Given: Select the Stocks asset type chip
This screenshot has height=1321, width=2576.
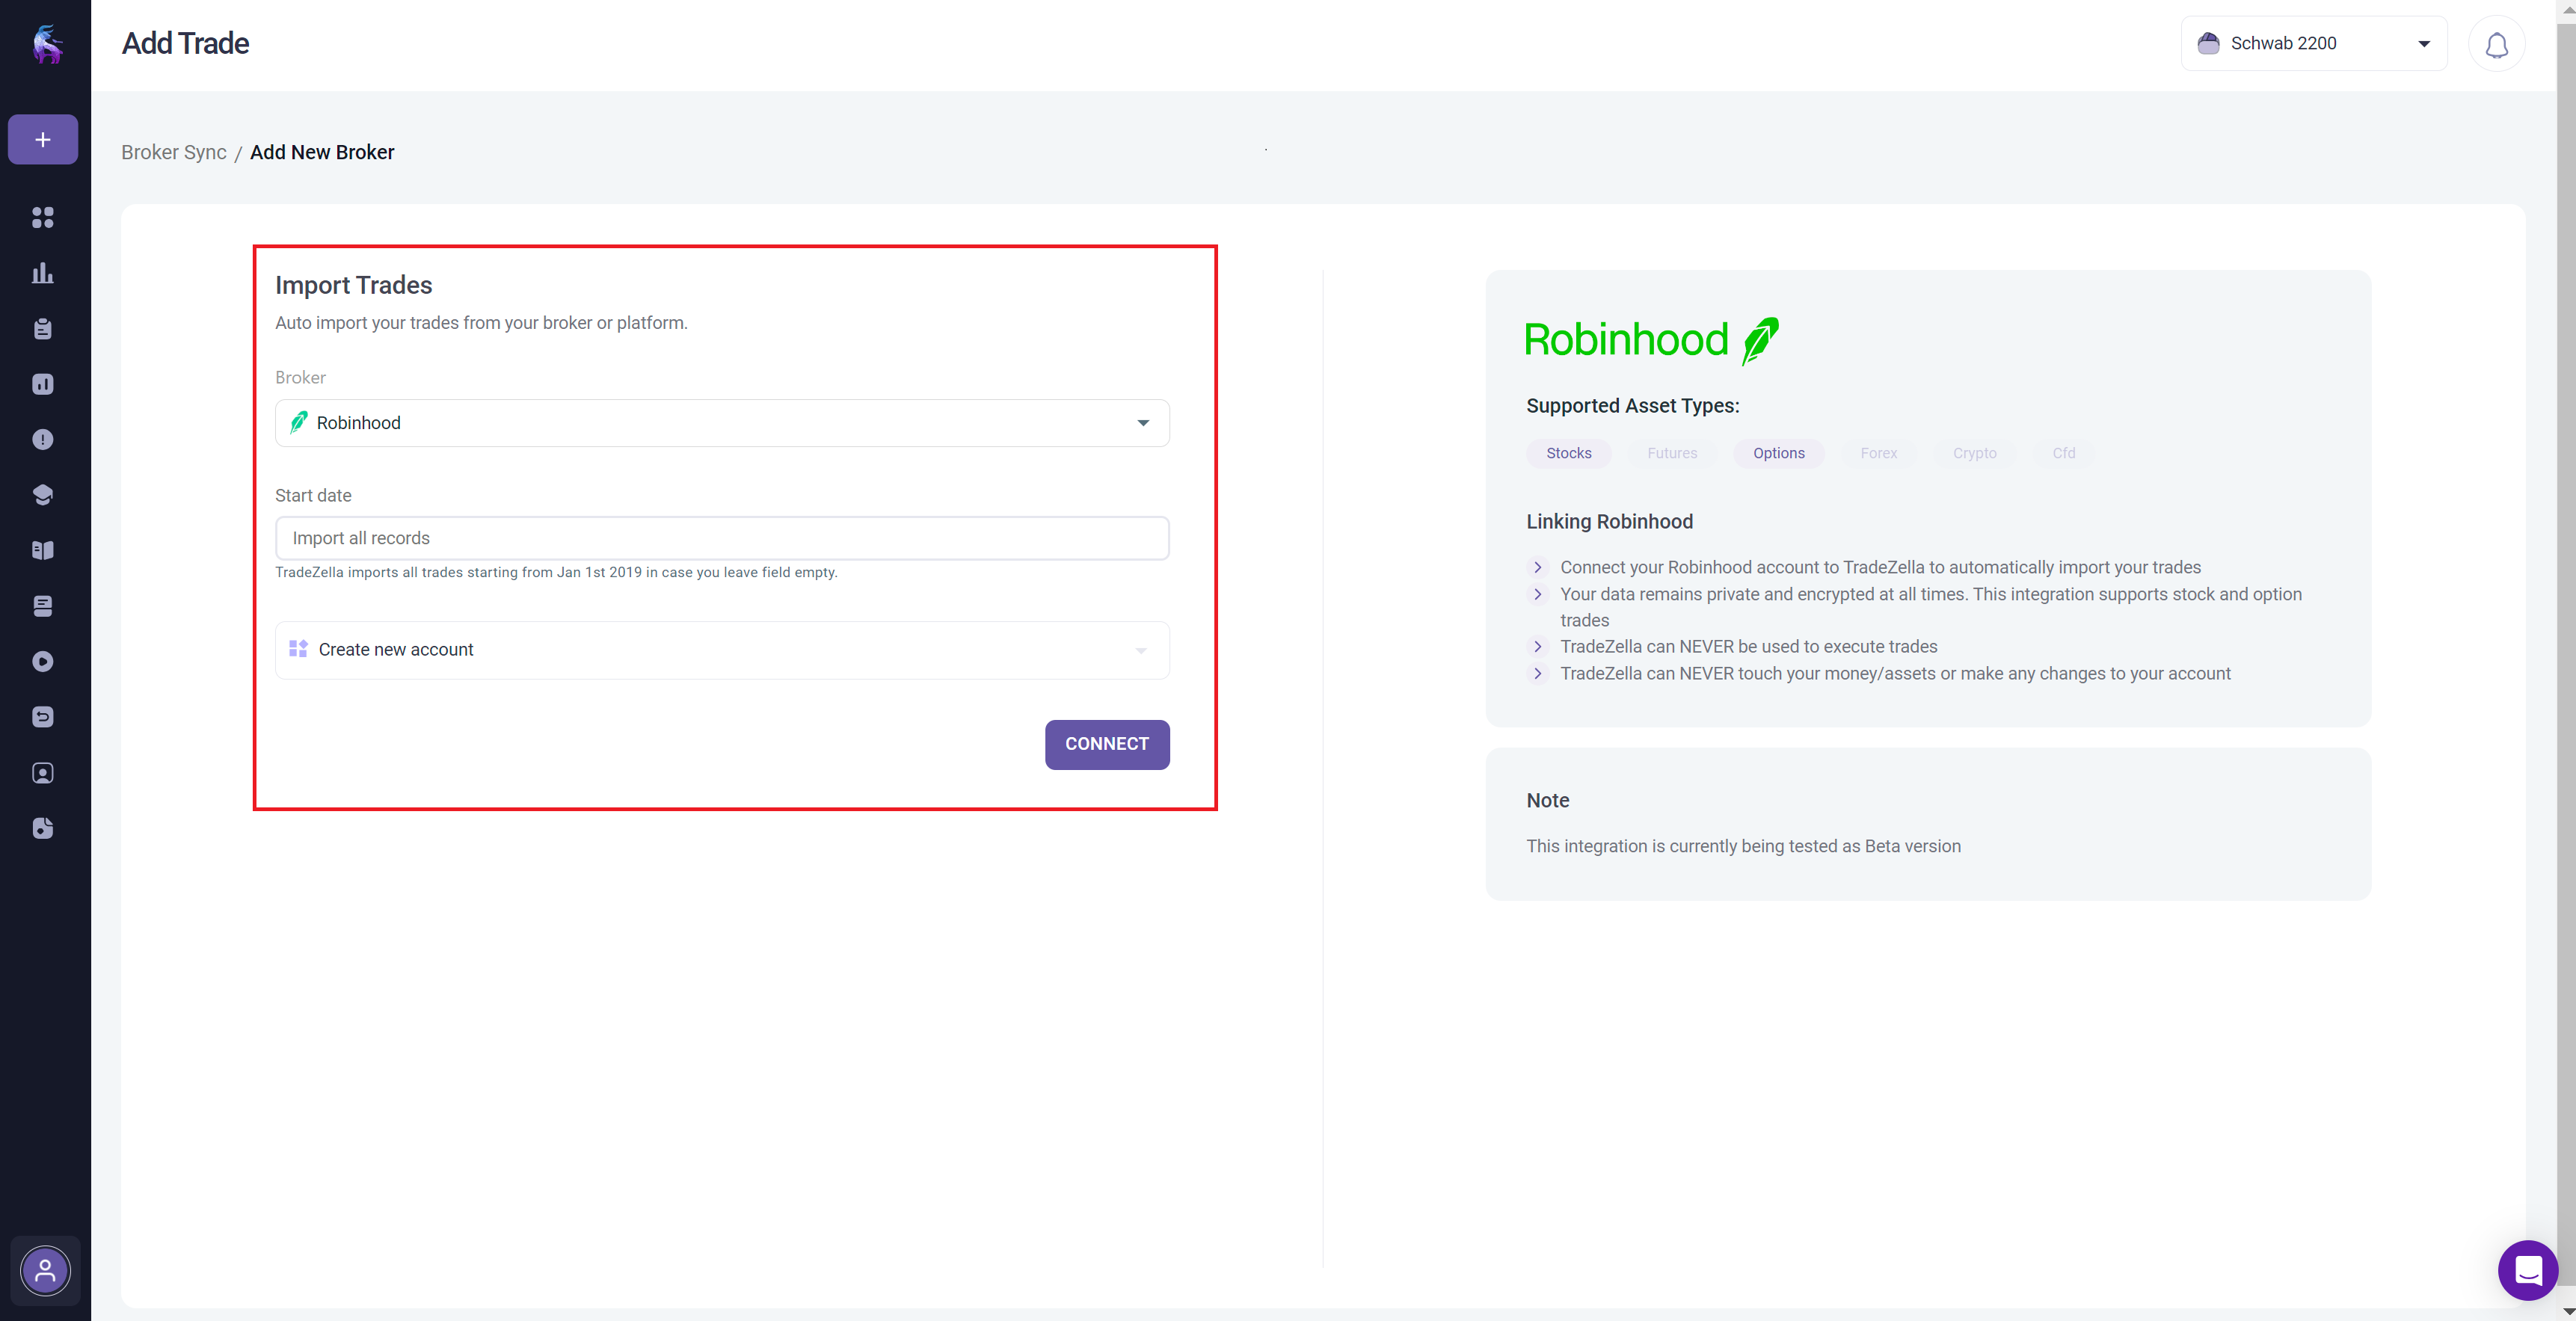Looking at the screenshot, I should coord(1568,453).
